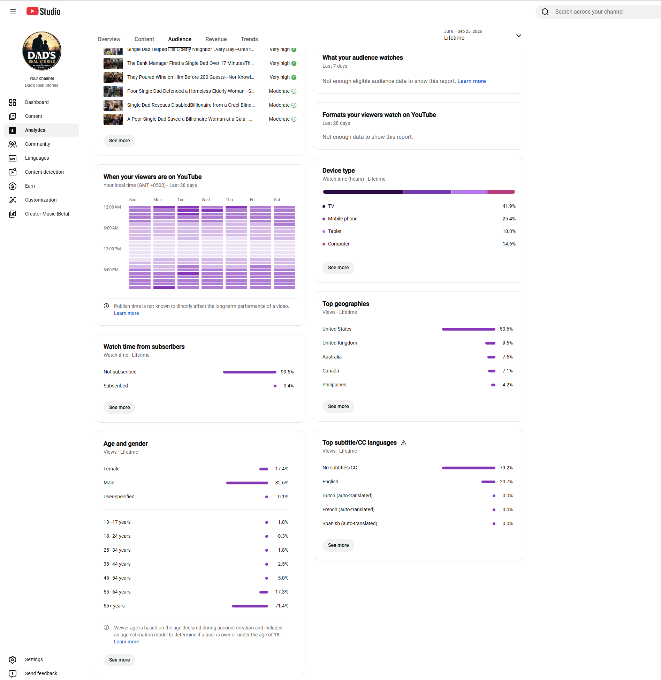Viewport: 661px width, 680px height.
Task: Open the Bank Manager Fired a Single Dad thumbnail
Action: tap(113, 63)
